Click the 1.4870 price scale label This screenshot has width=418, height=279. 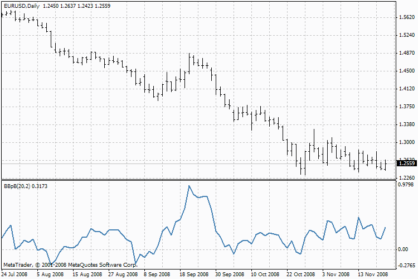point(407,53)
